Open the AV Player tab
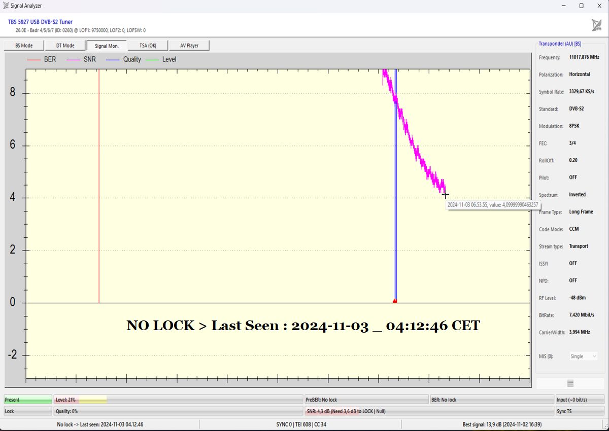 [189, 46]
